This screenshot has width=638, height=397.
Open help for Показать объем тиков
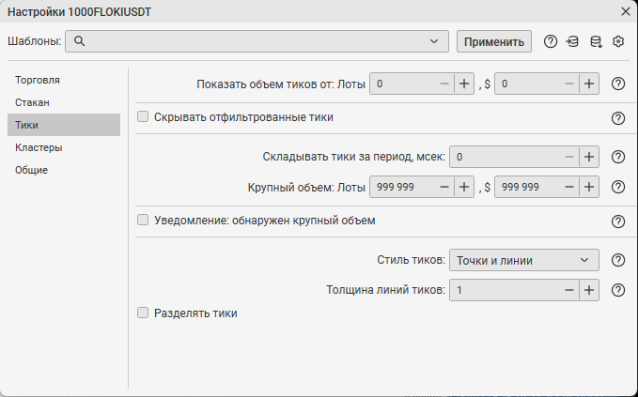617,84
